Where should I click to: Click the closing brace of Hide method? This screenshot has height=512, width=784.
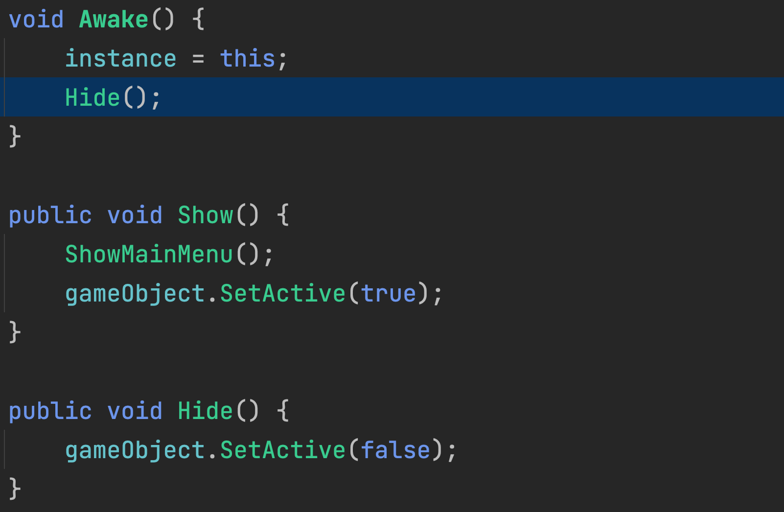[15, 489]
